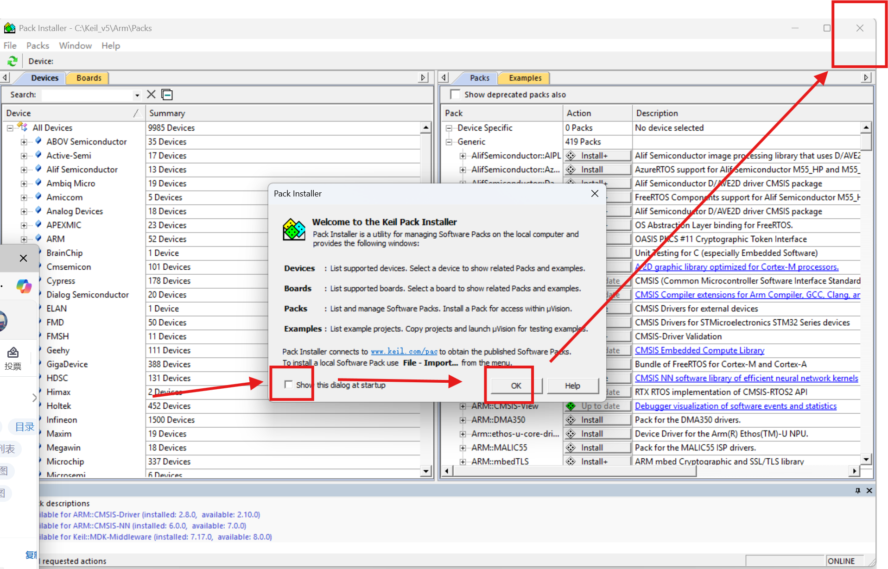Image resolution: width=888 pixels, height=569 pixels.
Task: Click the Install icon for Arm::ethos-u-core-dri...
Action: (571, 434)
